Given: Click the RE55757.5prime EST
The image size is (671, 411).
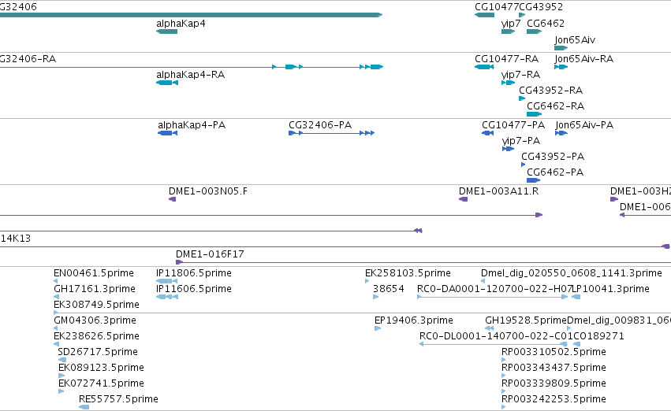Looking at the screenshot, I should tap(84, 407).
